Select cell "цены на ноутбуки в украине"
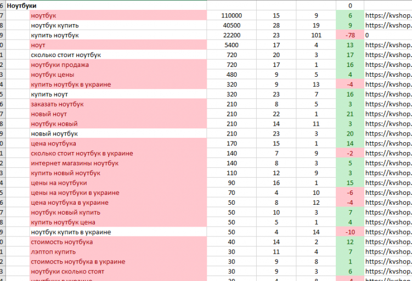 click(x=118, y=193)
